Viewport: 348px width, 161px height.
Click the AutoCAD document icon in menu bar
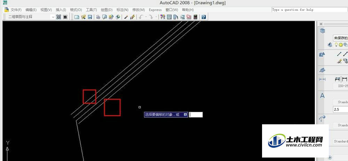coord(6,9)
